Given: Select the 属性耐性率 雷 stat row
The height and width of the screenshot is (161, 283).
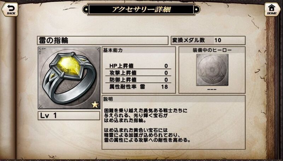Looking at the screenshot, I should tap(138, 87).
